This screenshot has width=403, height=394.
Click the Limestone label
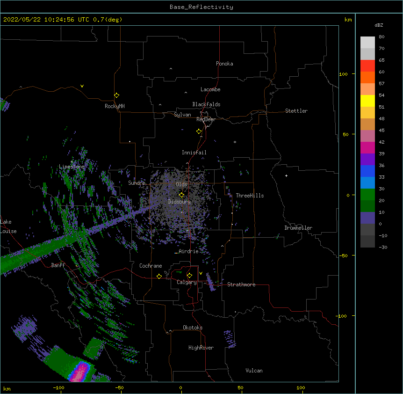click(72, 167)
